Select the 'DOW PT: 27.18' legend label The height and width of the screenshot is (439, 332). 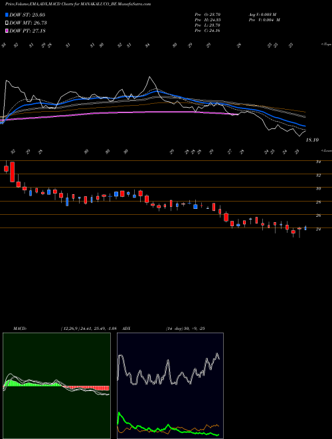27,31
